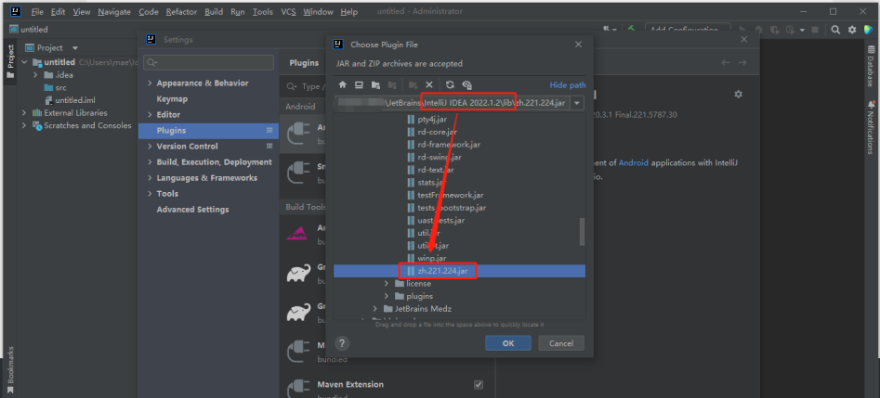The height and width of the screenshot is (398, 880).
Task: Expand Tools settings section
Action: [150, 193]
